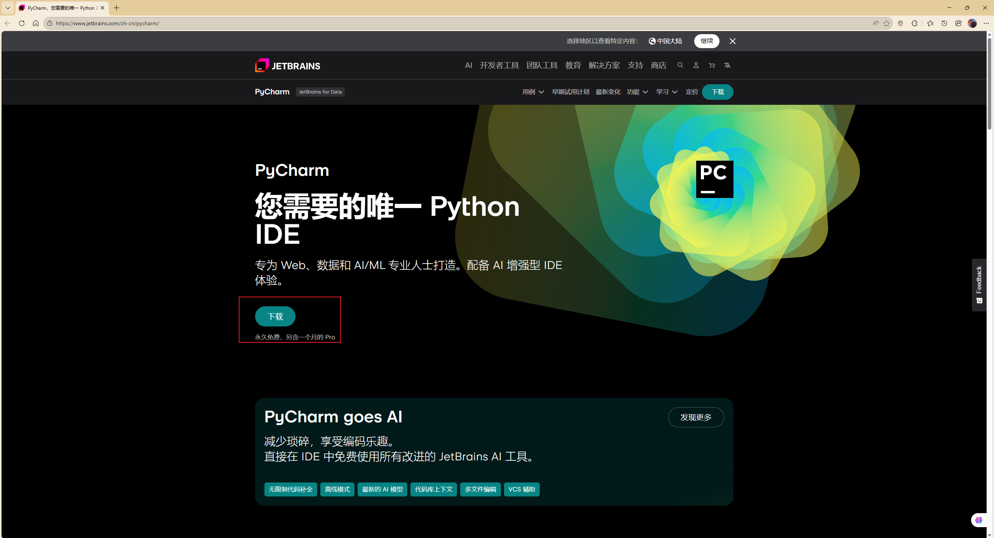Image resolution: width=994 pixels, height=538 pixels.
Task: Click the language translate icon
Action: coord(727,65)
